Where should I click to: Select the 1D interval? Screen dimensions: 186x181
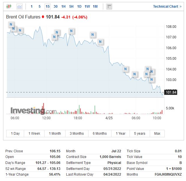tap(79, 6)
